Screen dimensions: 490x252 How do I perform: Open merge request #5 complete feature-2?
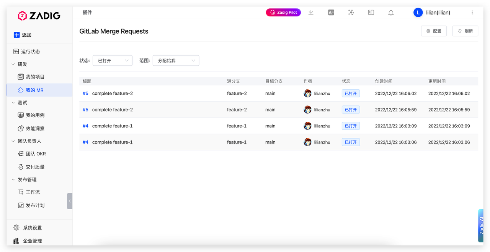(111, 93)
